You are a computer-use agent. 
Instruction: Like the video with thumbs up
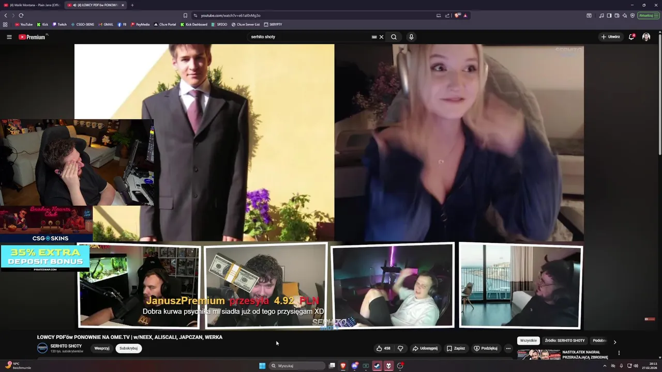click(383, 348)
